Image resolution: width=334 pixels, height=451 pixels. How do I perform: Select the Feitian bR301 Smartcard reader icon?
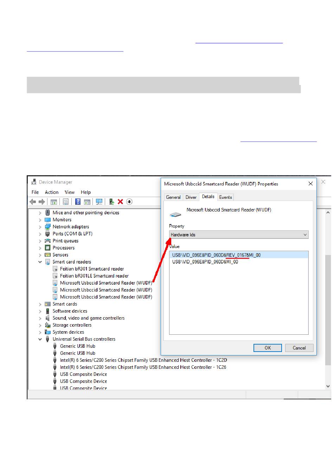tap(55, 269)
